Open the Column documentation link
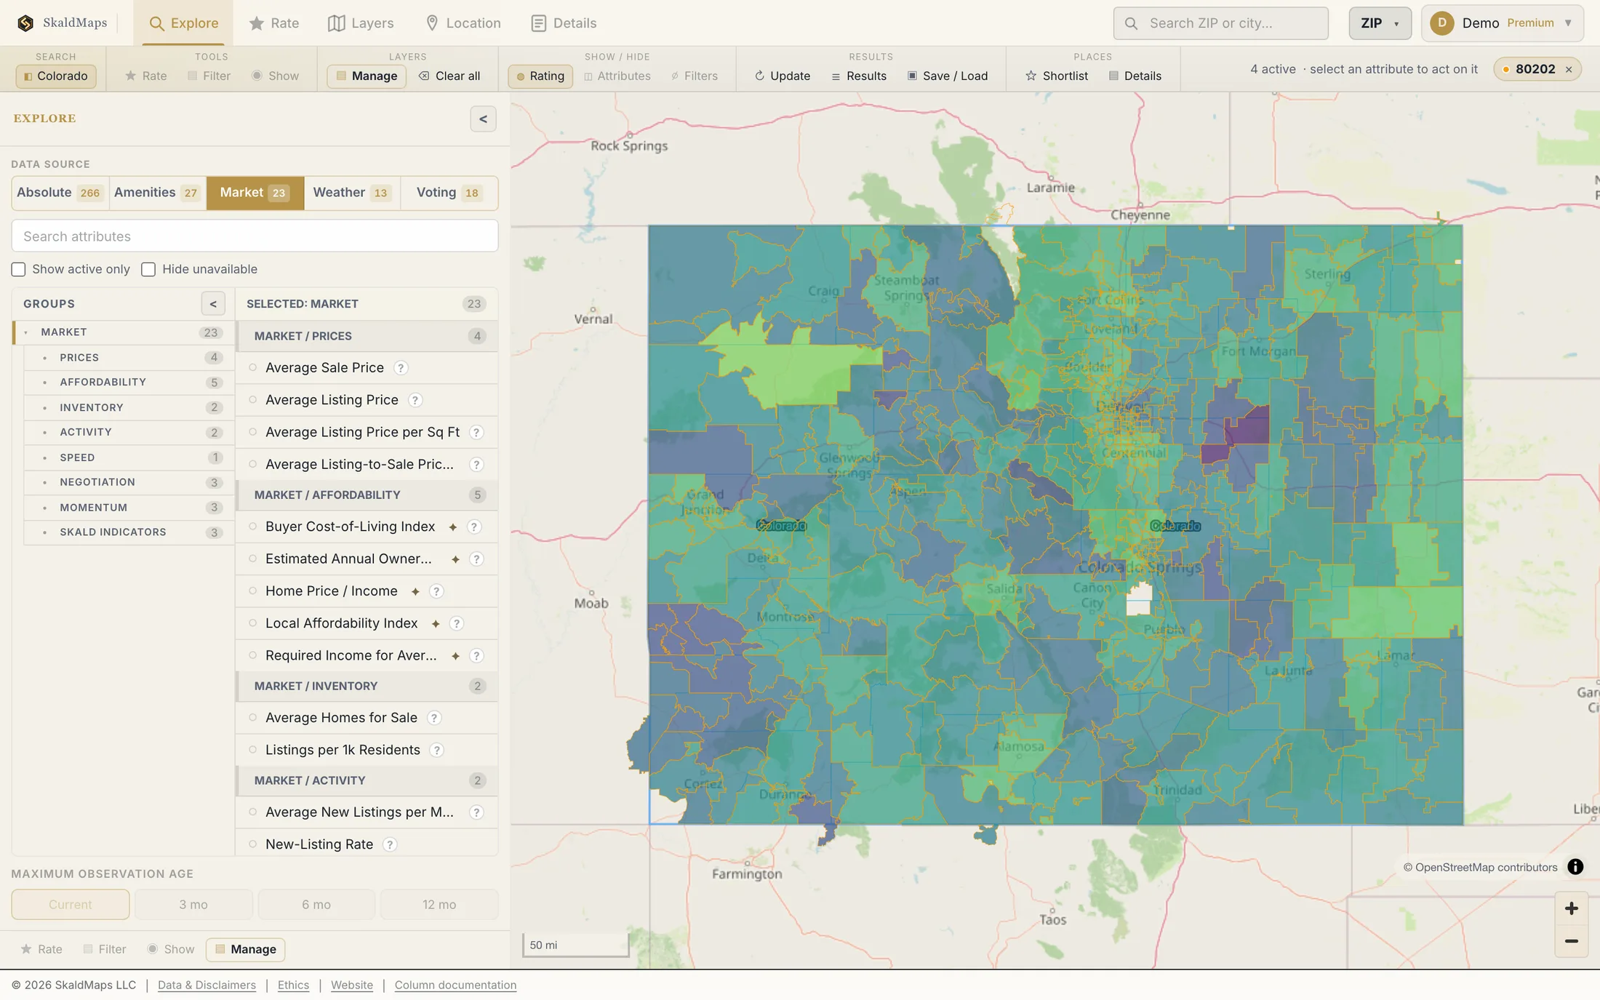1600x1000 pixels. click(455, 985)
